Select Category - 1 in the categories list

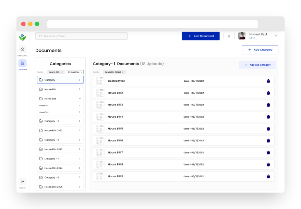[x=60, y=80]
